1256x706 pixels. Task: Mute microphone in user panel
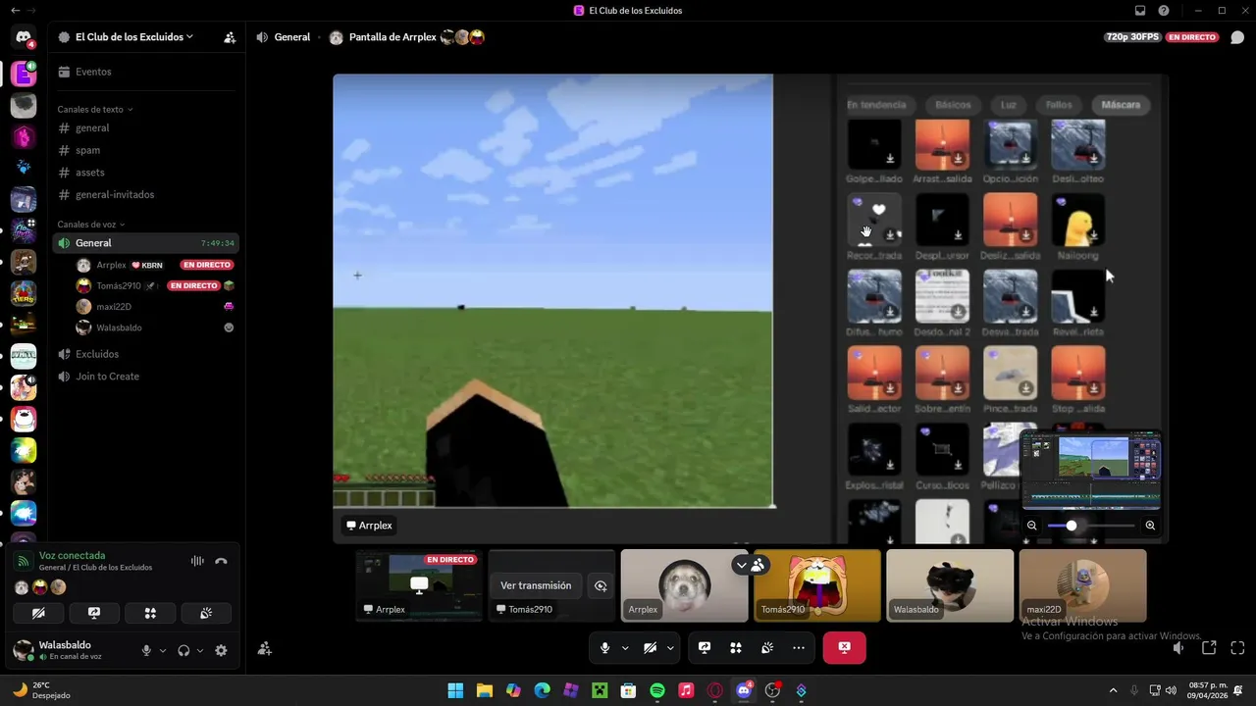(x=147, y=650)
